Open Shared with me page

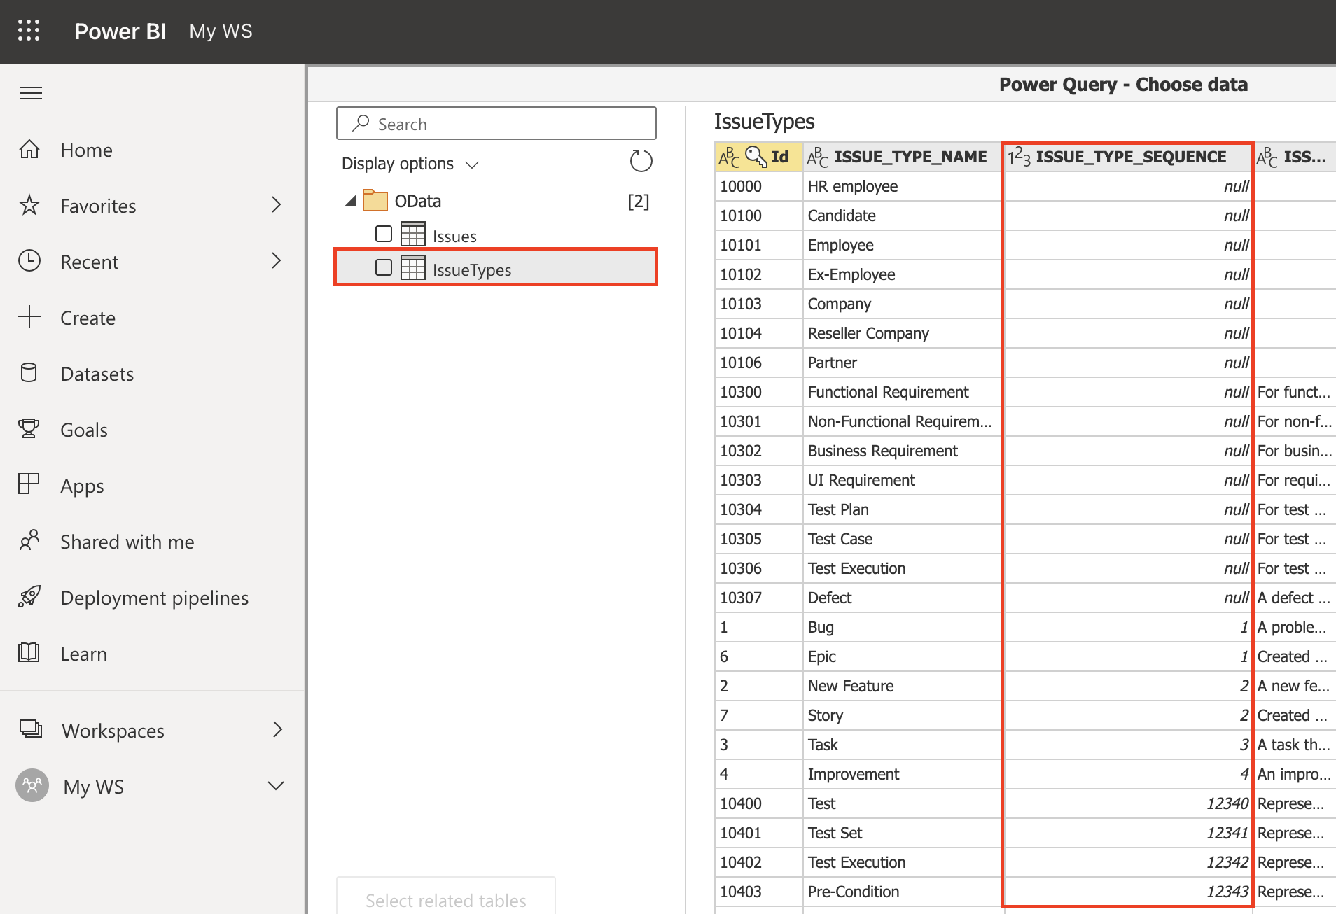(x=127, y=542)
